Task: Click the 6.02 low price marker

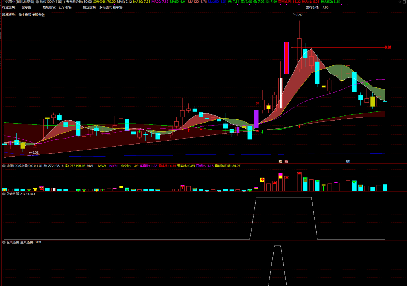Action: 35,152
